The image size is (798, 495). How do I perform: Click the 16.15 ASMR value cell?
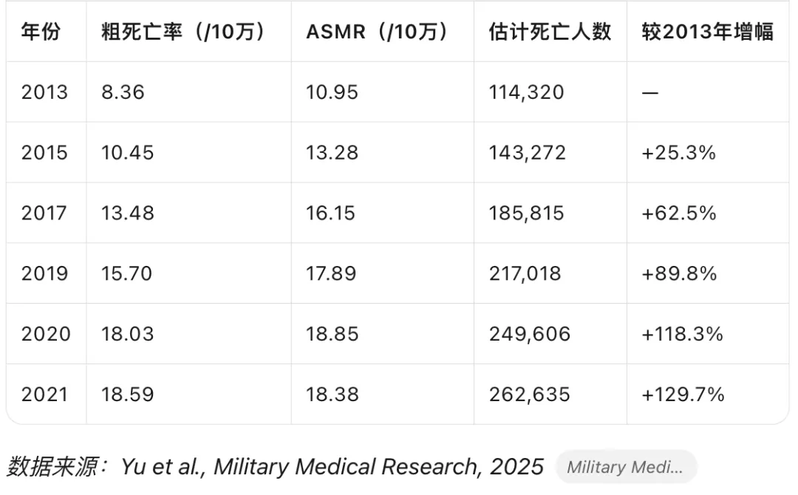click(332, 214)
